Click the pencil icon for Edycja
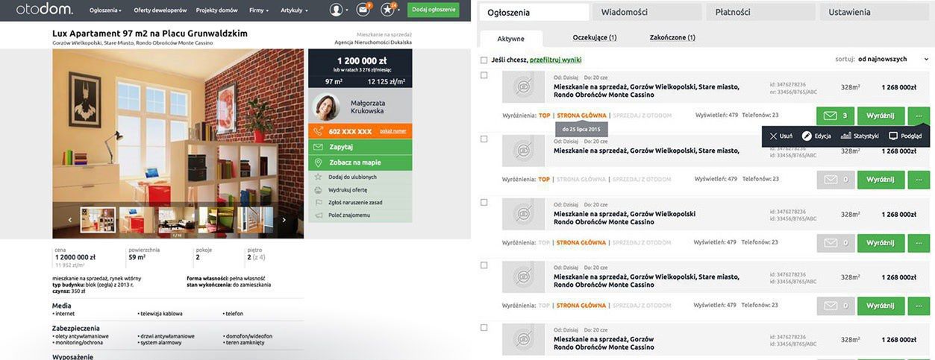The width and height of the screenshot is (935, 360). tap(807, 136)
